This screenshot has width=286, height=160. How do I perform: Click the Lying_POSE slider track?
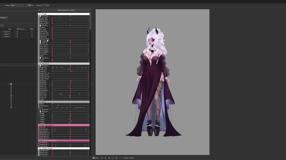[x=70, y=18]
